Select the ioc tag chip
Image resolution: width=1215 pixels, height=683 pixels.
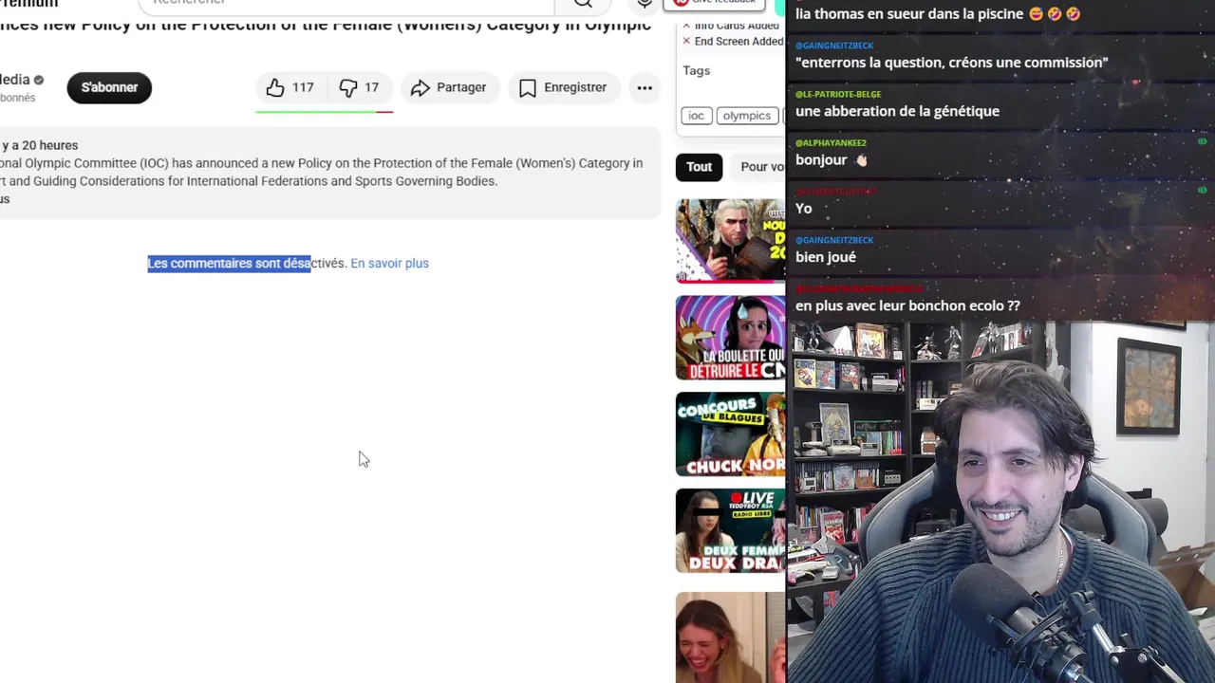pos(696,116)
